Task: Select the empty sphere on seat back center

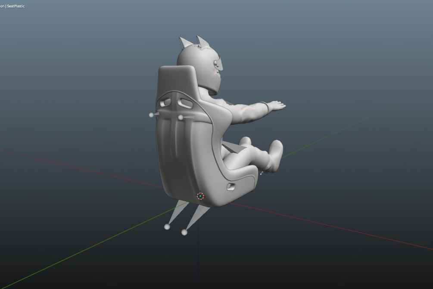Action: coord(181,118)
